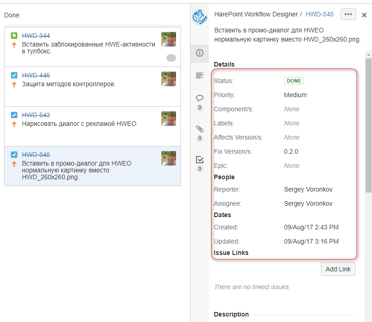The image size is (372, 322).
Task: Click the priority arrow on HWD-446 card
Action: (14, 84)
